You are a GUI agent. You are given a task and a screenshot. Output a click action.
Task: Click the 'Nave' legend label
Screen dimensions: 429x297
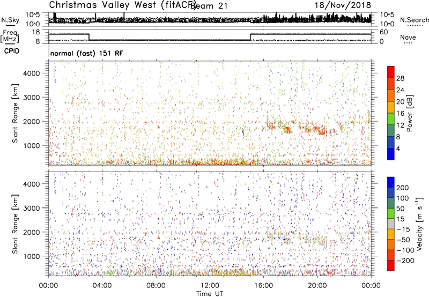tap(408, 38)
